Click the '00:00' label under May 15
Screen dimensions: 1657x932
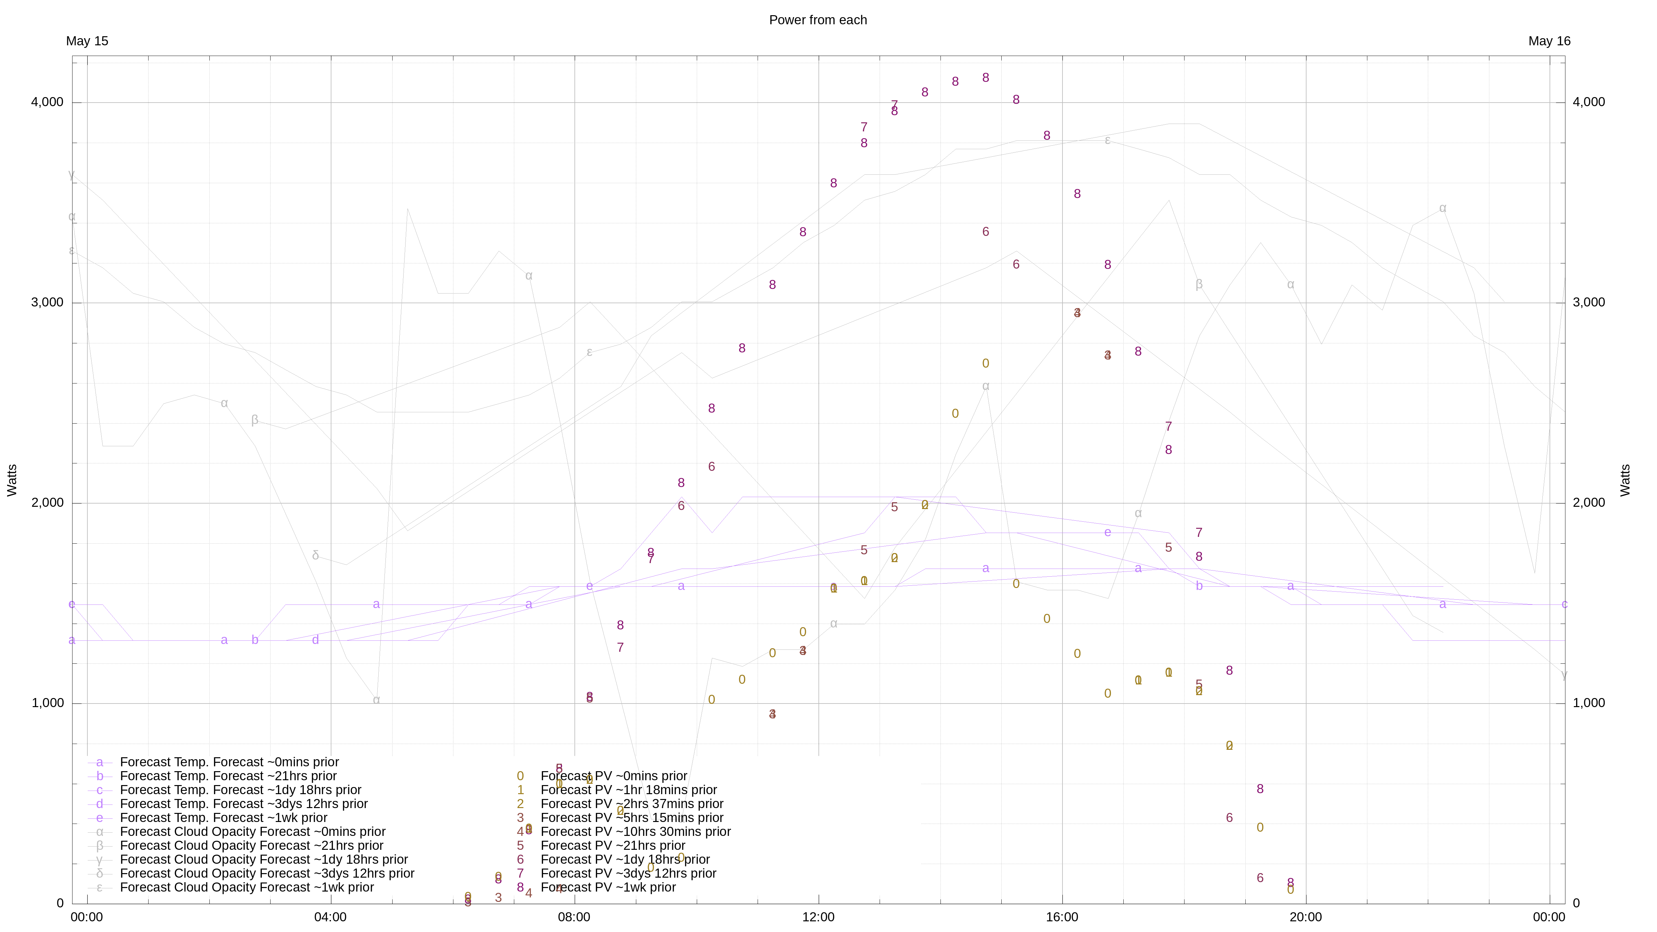(x=87, y=917)
